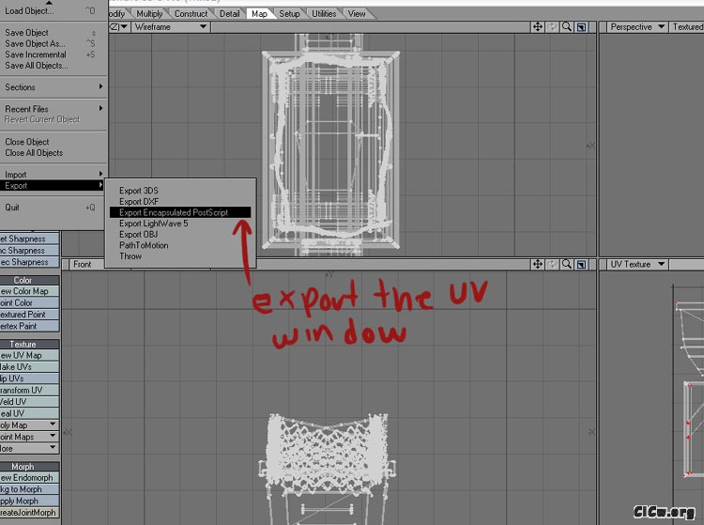Select Export Encapsulated PostScript menu item

174,212
